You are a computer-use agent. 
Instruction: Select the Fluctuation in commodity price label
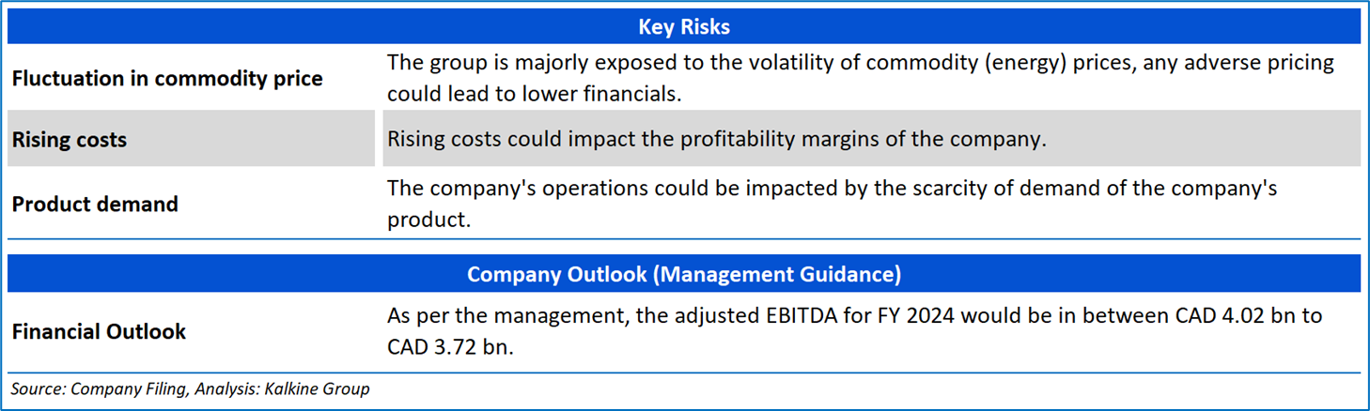click(167, 79)
